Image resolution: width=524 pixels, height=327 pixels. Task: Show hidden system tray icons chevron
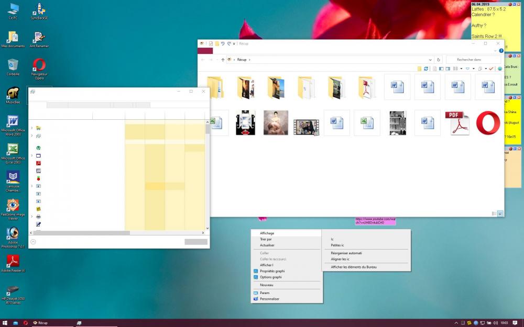point(456,323)
